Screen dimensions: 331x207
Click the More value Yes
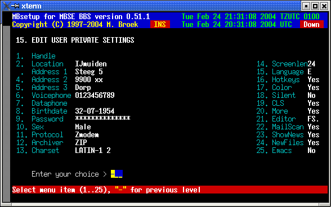(x=314, y=111)
